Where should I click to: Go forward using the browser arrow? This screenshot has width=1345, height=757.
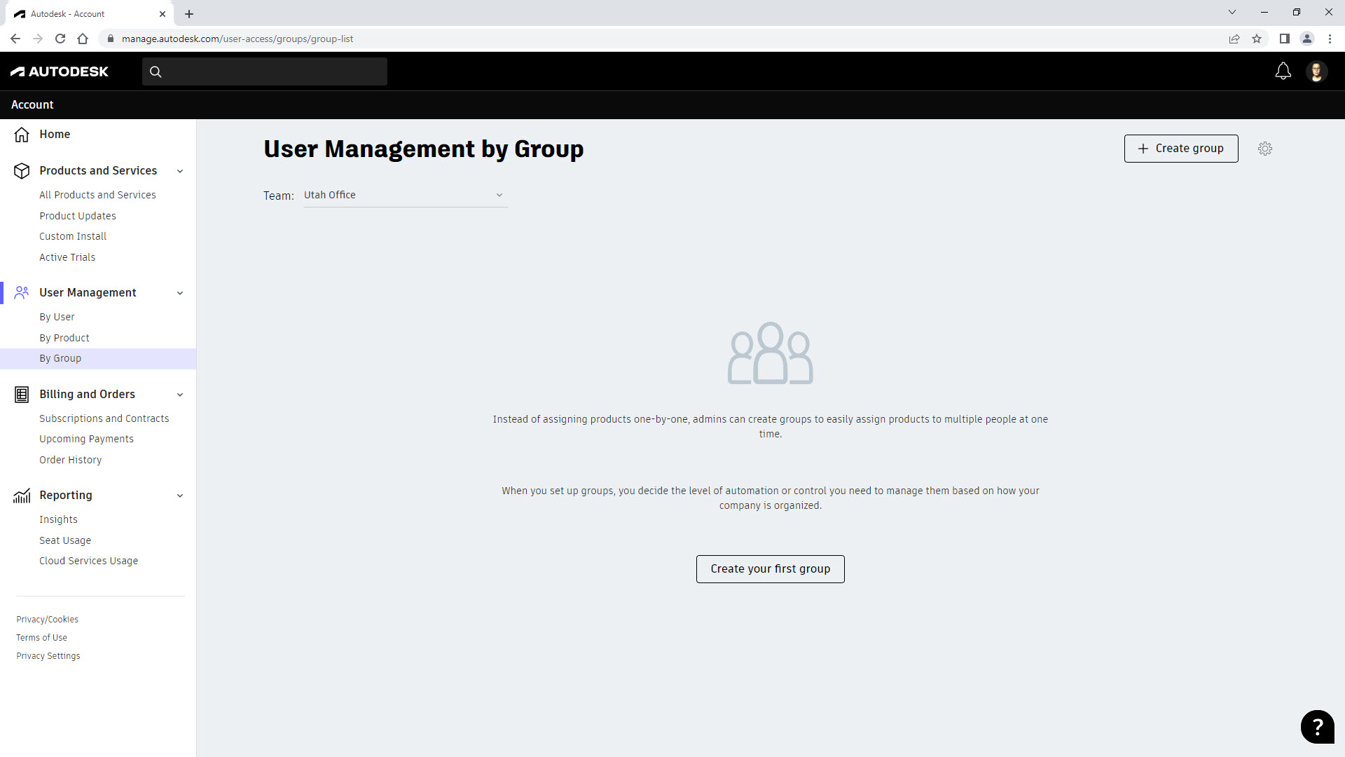click(38, 39)
